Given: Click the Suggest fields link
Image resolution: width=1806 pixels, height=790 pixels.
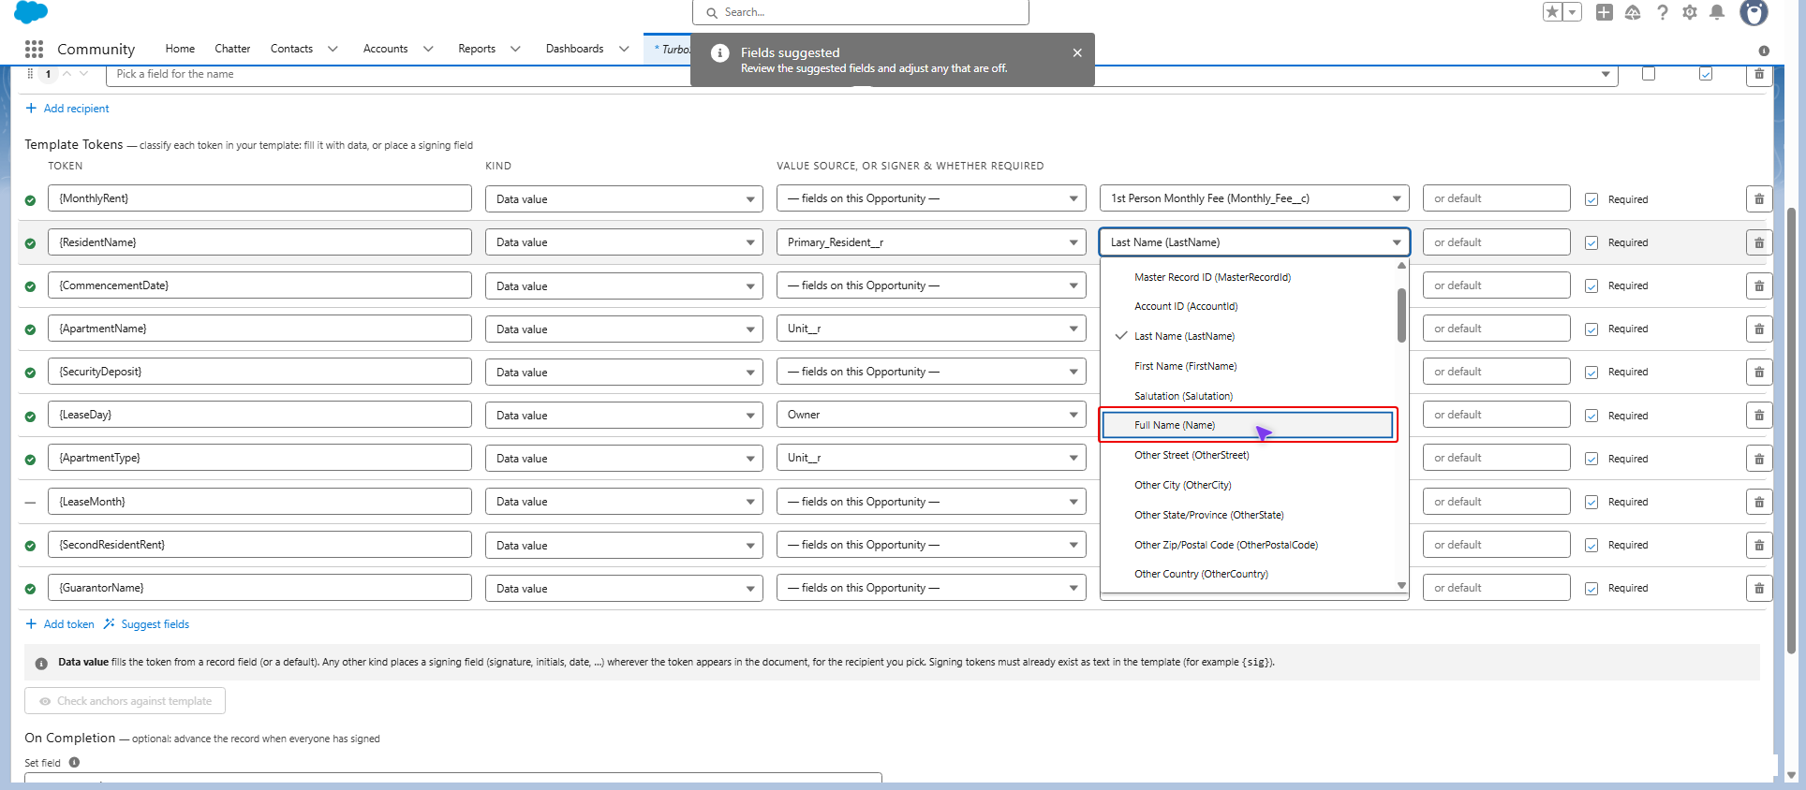Looking at the screenshot, I should tap(147, 624).
